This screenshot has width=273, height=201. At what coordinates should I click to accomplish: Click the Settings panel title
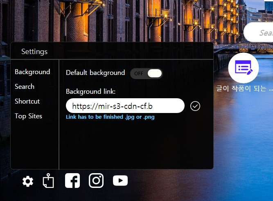tap(34, 52)
